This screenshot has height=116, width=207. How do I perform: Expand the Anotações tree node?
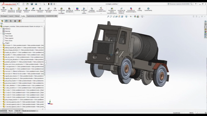tap(1, 34)
